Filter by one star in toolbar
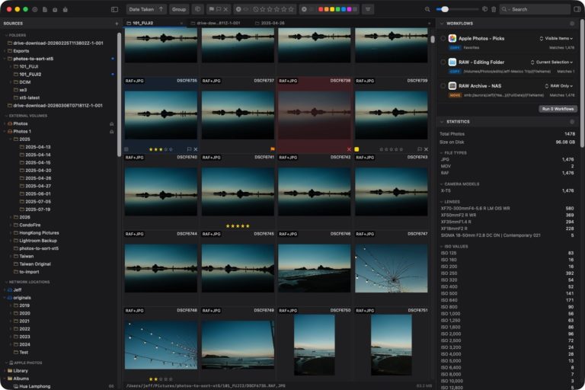The width and height of the screenshot is (585, 390). [x=263, y=9]
